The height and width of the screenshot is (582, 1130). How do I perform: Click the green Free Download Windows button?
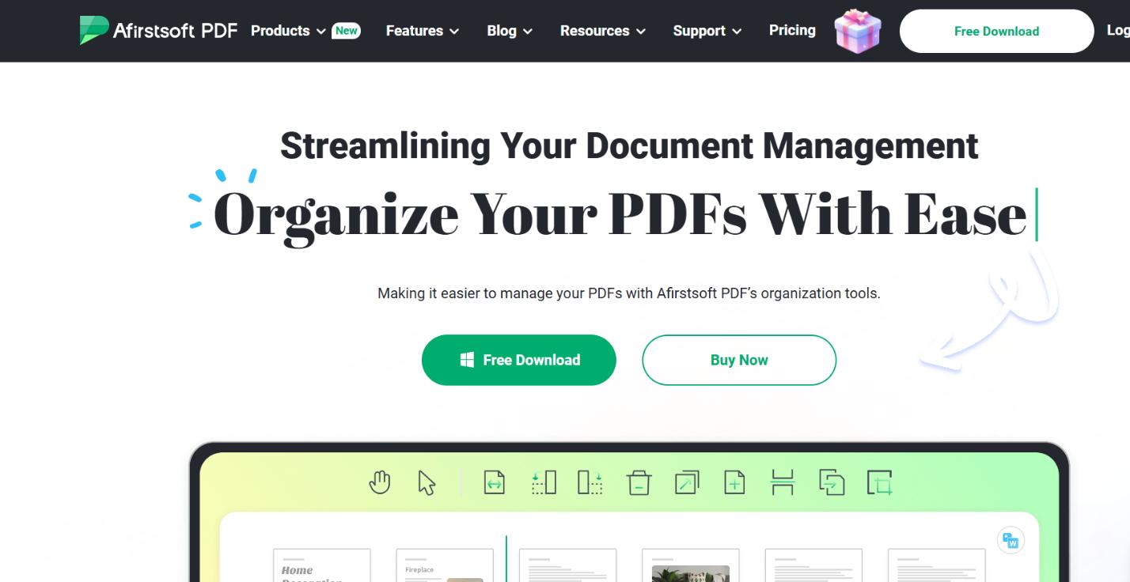point(519,360)
